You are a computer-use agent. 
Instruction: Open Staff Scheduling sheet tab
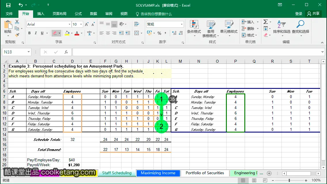[117, 173]
